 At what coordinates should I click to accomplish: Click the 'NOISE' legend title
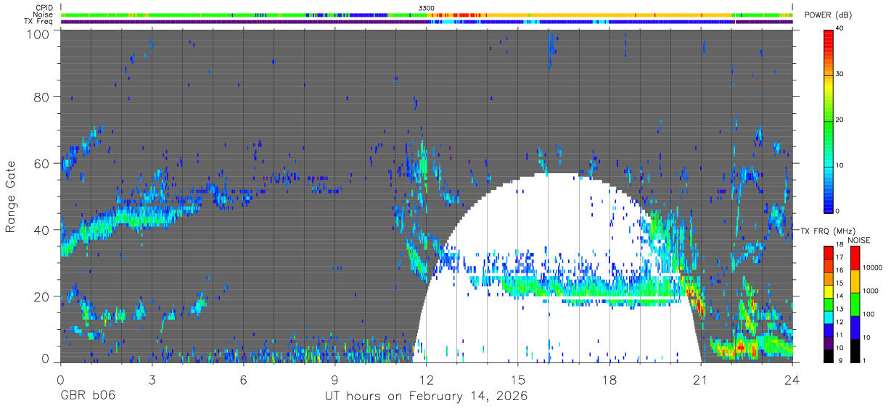click(x=858, y=240)
